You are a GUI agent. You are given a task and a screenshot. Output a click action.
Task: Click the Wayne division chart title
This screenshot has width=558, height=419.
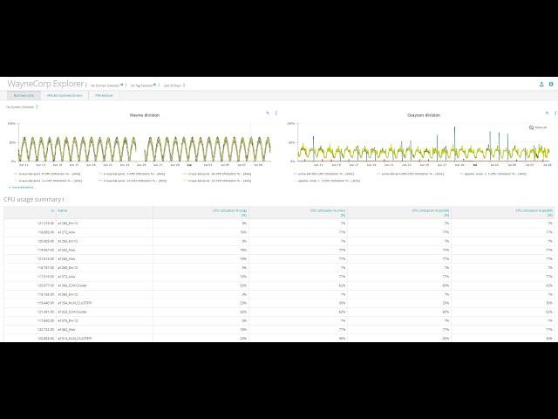point(145,115)
